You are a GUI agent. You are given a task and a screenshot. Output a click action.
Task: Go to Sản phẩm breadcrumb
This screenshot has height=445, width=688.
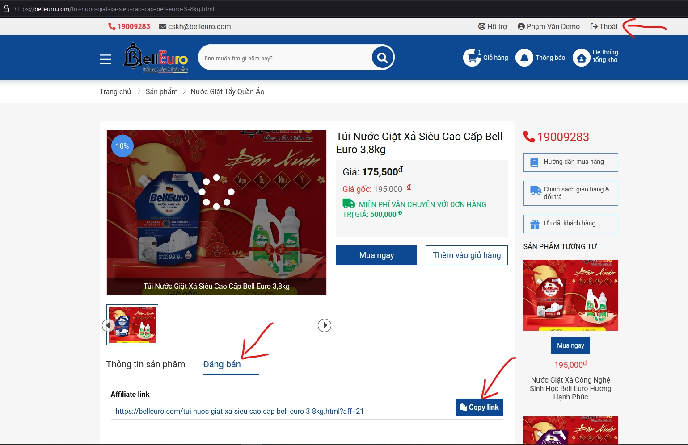(x=161, y=91)
